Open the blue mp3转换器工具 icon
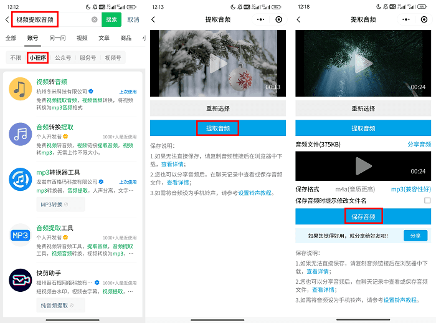Viewport: 436px width, 323px height. [x=21, y=179]
